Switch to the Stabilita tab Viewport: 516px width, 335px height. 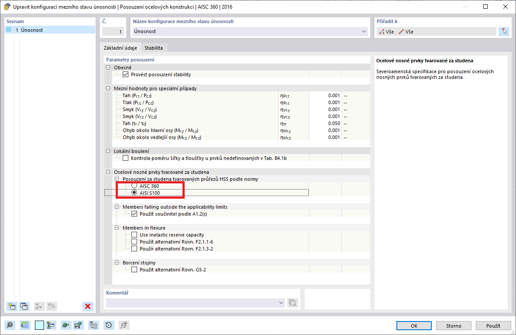click(154, 48)
